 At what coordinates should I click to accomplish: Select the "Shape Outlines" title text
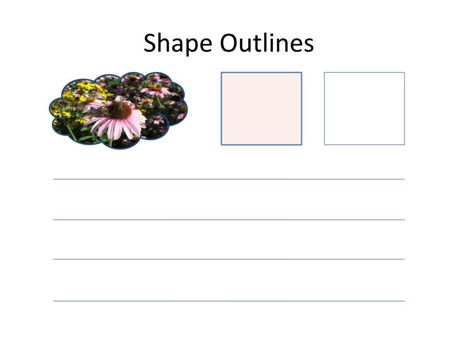229,43
